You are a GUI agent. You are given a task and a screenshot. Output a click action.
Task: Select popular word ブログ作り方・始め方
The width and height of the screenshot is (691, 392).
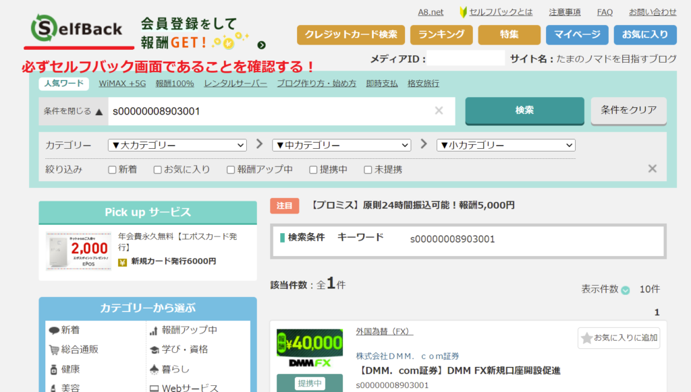pyautogui.click(x=316, y=84)
